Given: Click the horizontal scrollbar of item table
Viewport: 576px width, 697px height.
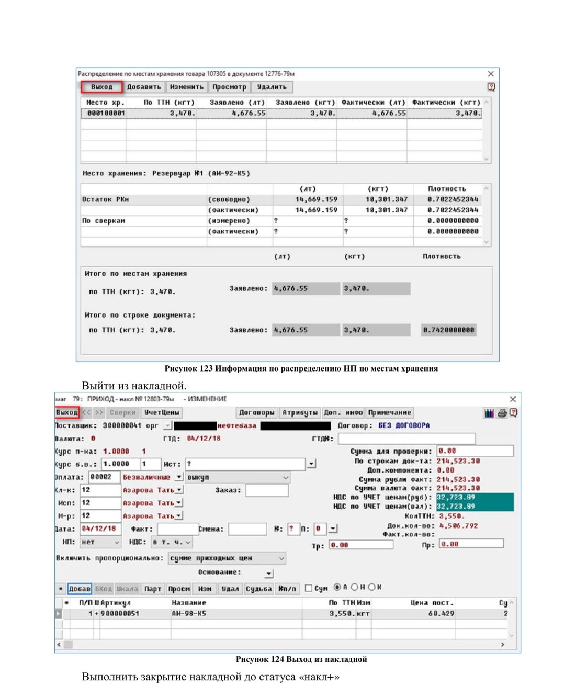Looking at the screenshot, I should pos(280,645).
